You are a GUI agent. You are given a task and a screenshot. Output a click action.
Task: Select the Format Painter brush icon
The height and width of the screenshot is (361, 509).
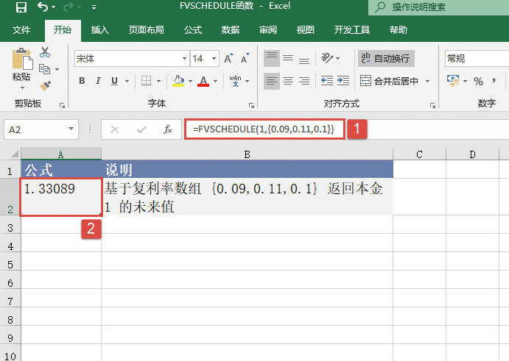pyautogui.click(x=45, y=85)
